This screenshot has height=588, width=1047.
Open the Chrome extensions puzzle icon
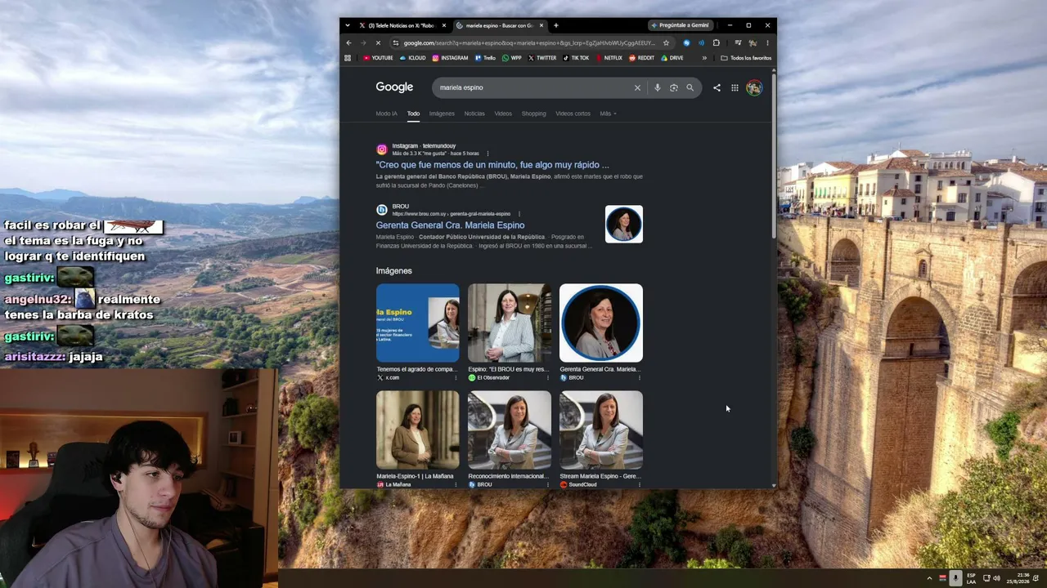[717, 42]
